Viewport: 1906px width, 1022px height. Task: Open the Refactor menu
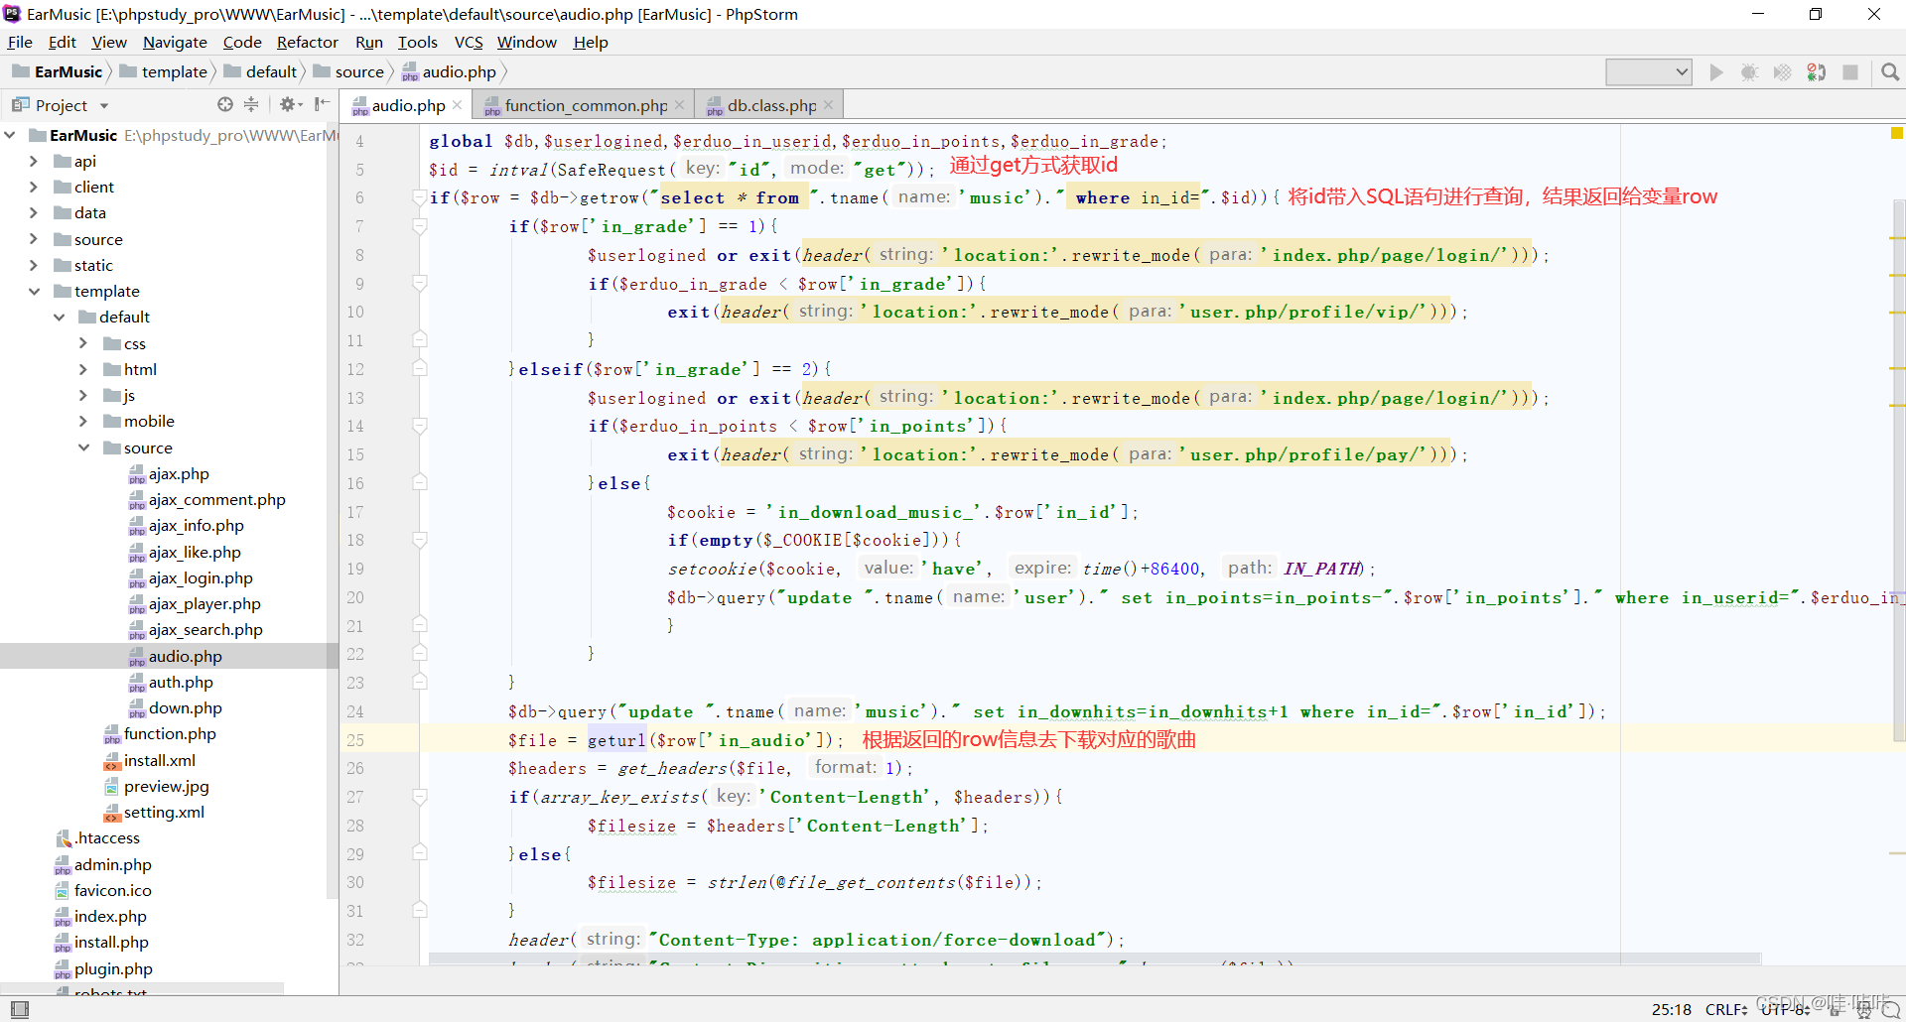308,42
